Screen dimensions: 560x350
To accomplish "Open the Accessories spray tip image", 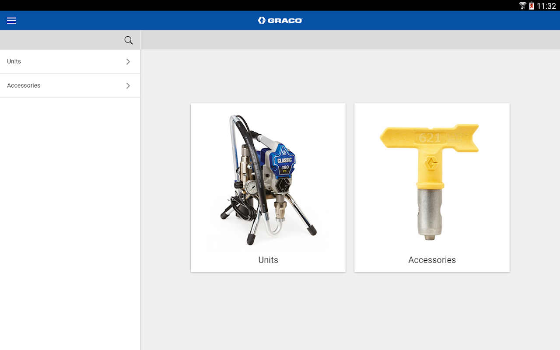I will click(x=430, y=182).
